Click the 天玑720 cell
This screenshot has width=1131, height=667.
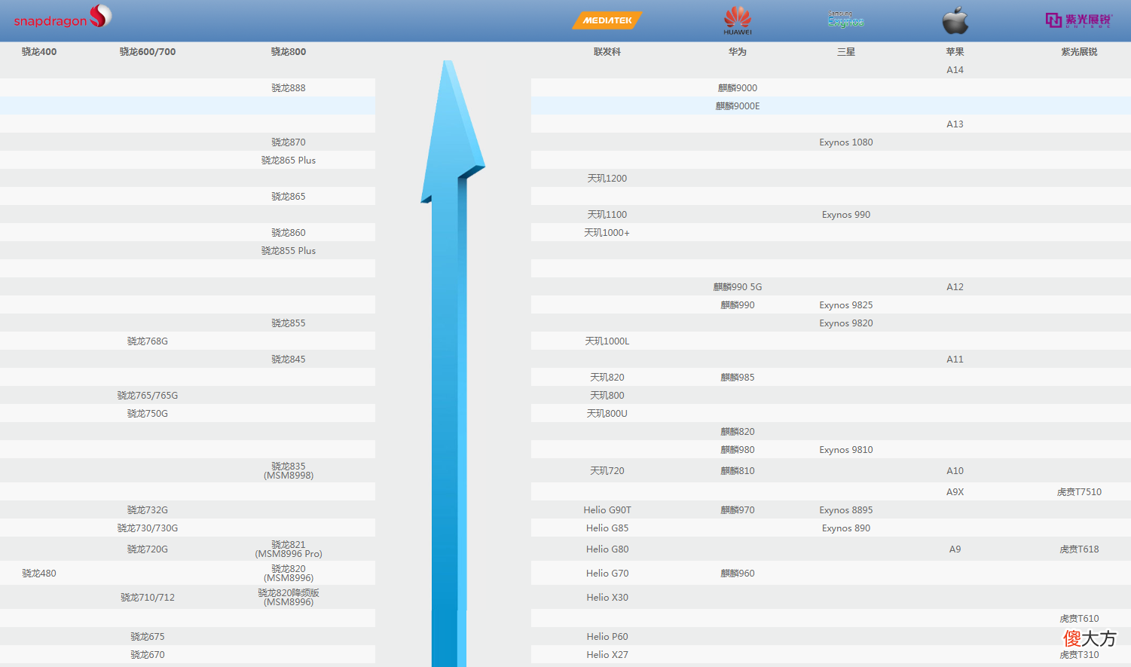pyautogui.click(x=607, y=471)
